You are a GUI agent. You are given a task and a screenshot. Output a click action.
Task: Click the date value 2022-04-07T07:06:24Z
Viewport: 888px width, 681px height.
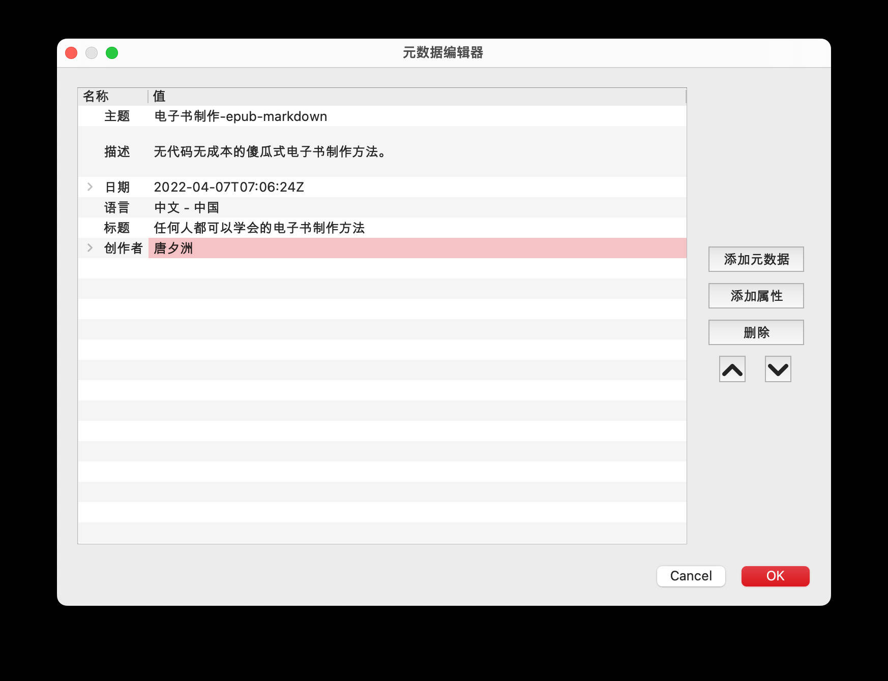pos(229,188)
